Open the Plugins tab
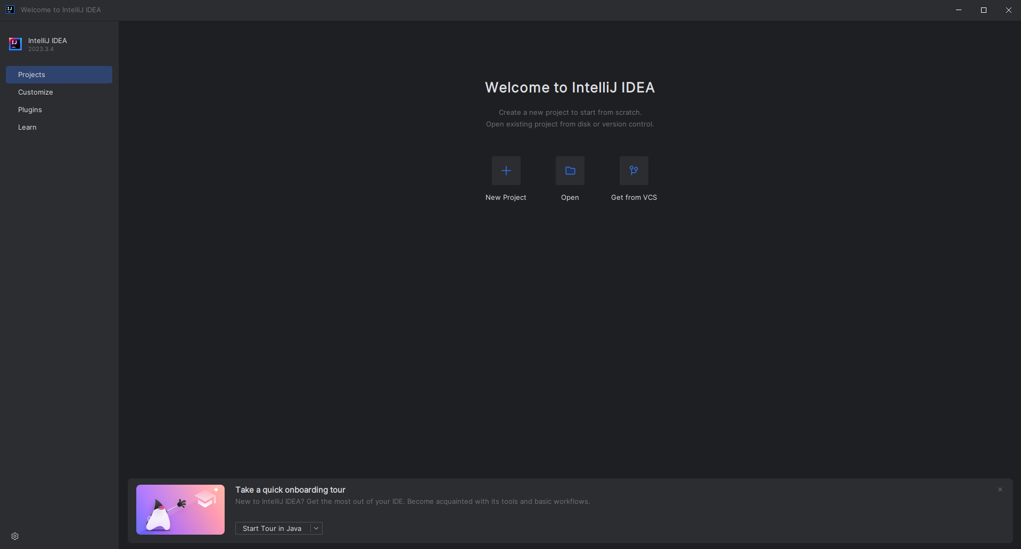 coord(59,109)
